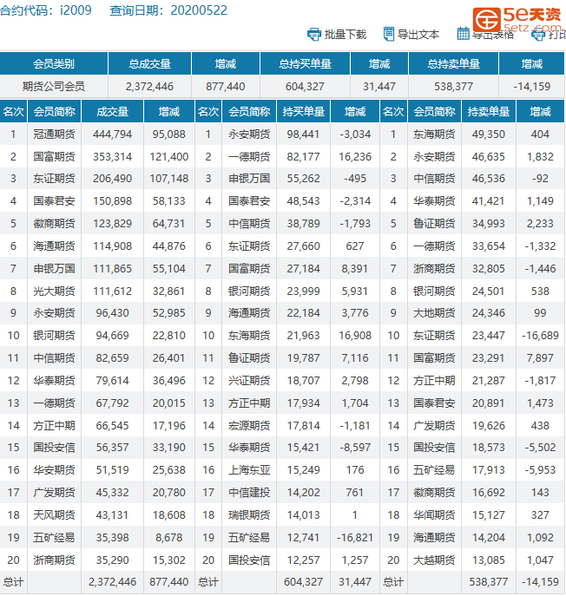Click the 批量下载 text link
Screen dimensions: 566x596
click(346, 35)
